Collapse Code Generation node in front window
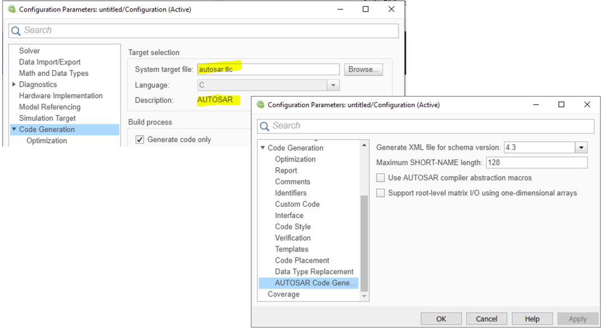 click(263, 148)
